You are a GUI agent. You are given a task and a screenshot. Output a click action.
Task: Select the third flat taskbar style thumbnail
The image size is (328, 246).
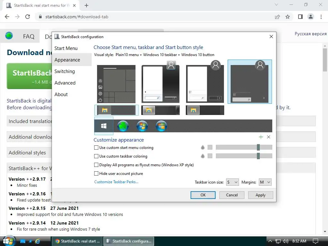coord(205,110)
